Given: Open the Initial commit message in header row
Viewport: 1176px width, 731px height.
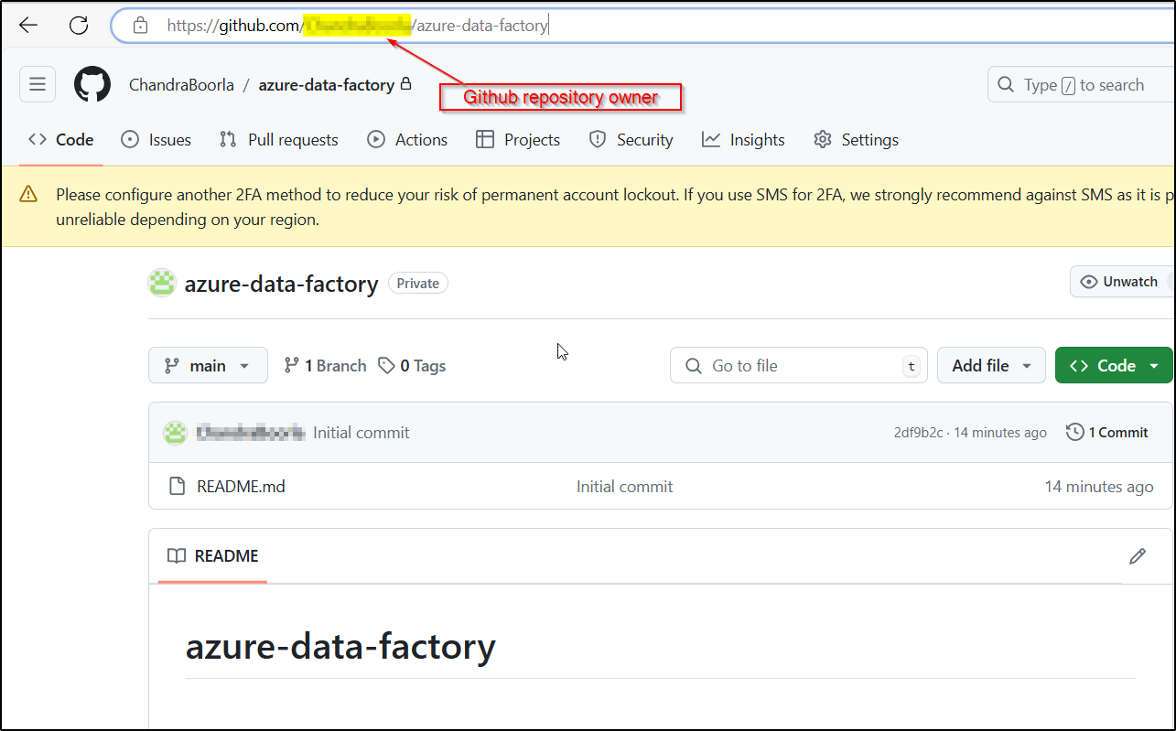Looking at the screenshot, I should pos(361,433).
